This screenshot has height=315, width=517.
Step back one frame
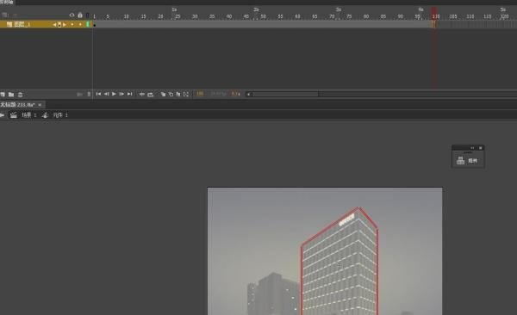point(107,94)
